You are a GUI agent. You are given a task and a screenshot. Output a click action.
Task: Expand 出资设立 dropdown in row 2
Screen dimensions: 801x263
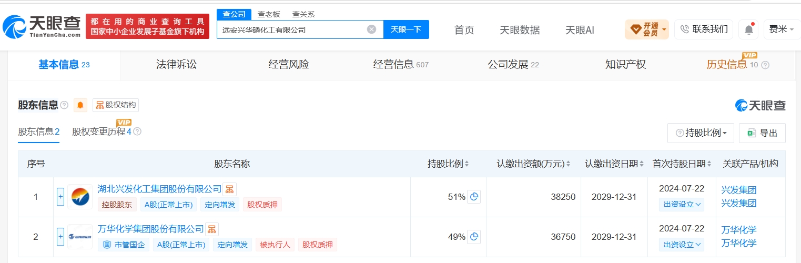(682, 245)
